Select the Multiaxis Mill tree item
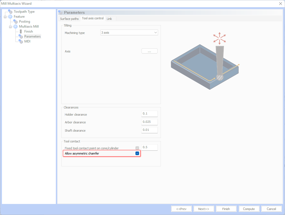The width and height of the screenshot is (285, 215). pos(29,26)
